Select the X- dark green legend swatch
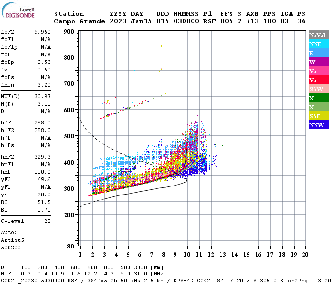Screen dimensions: 332x284 [319, 98]
